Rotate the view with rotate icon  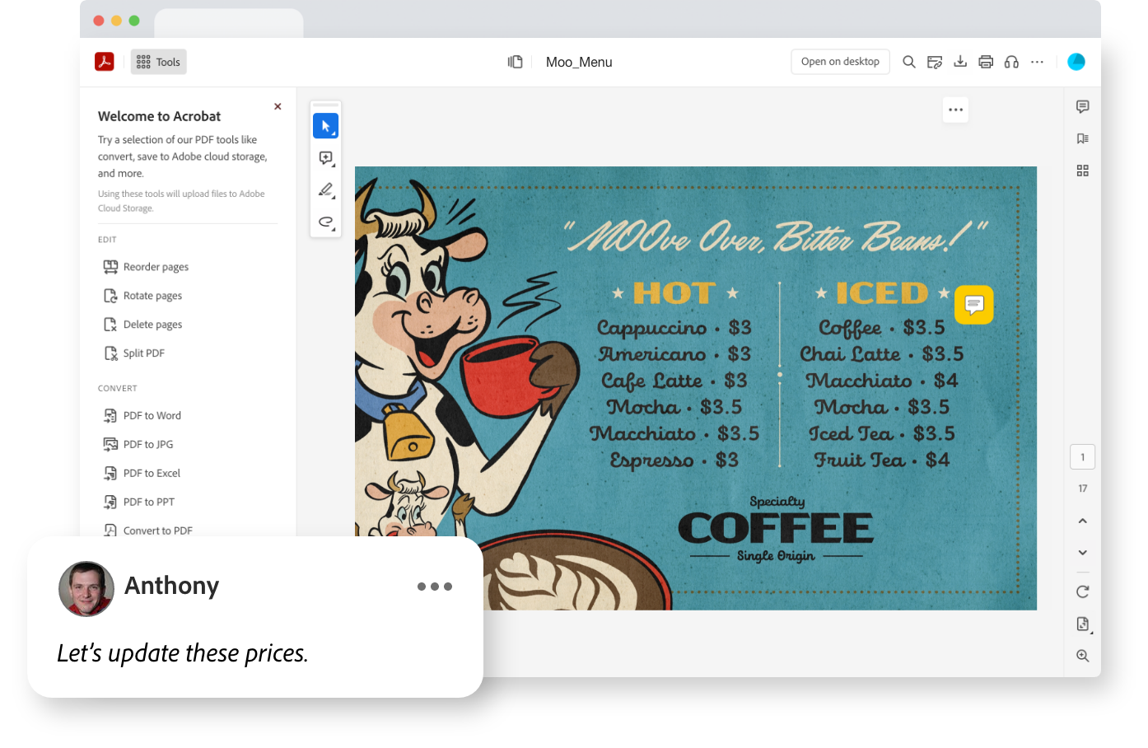[x=1083, y=591]
